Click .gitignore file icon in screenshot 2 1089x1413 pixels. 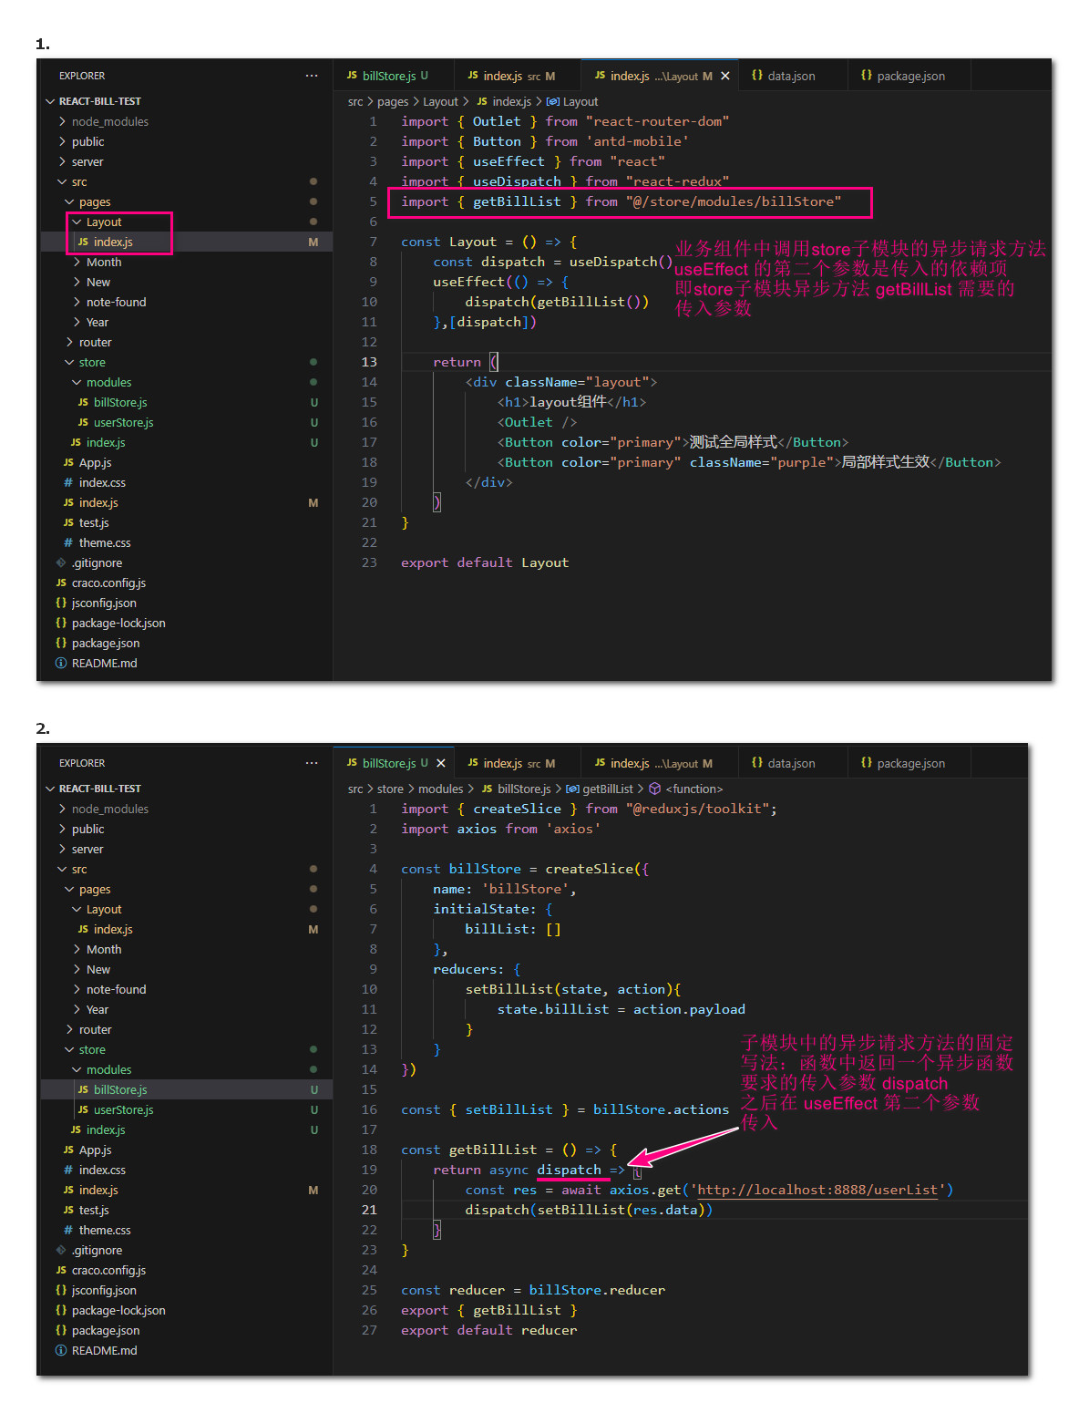click(61, 1250)
